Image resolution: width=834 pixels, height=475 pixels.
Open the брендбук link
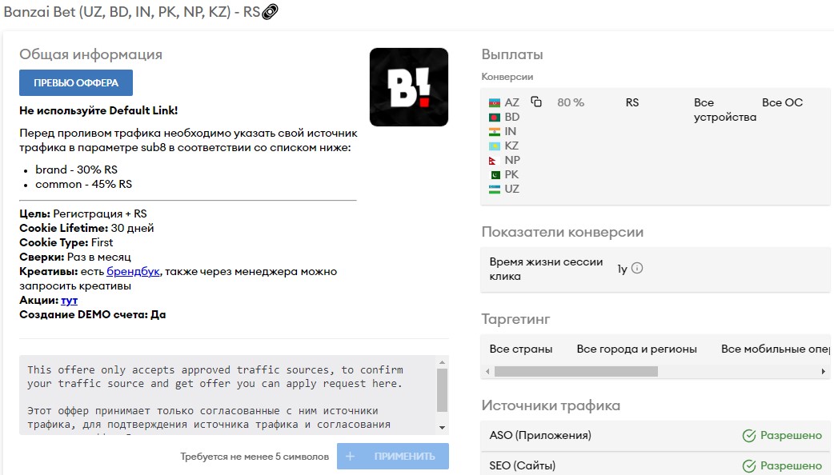tap(133, 272)
